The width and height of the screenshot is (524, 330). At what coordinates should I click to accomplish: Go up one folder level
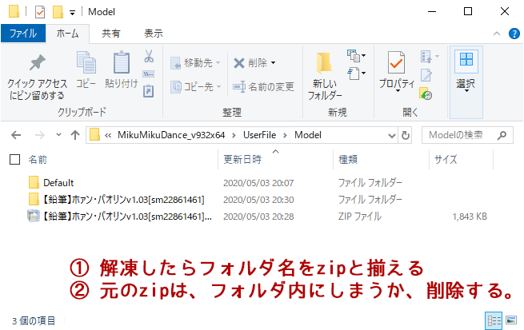point(75,134)
